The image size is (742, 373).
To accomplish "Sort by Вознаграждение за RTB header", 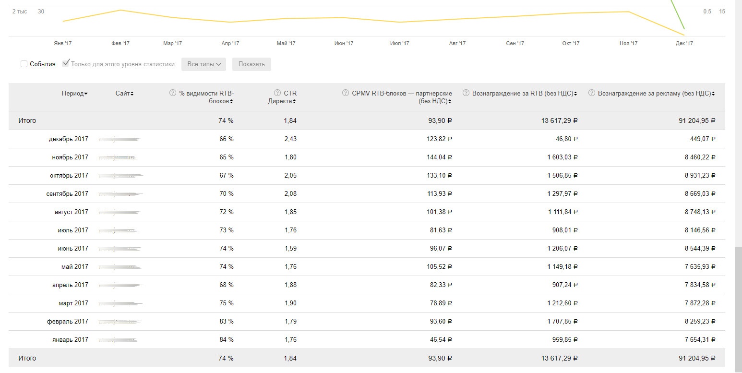I will click(524, 94).
